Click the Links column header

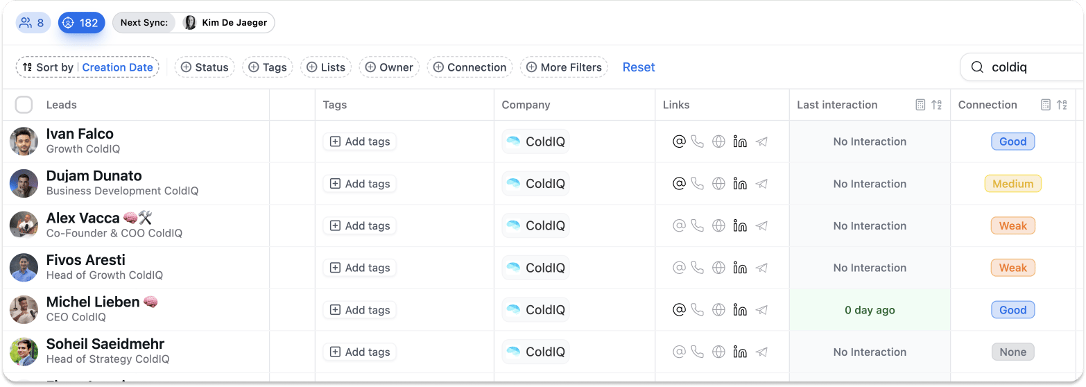click(676, 105)
